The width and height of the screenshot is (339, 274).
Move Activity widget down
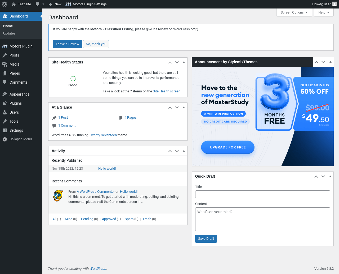point(177,151)
